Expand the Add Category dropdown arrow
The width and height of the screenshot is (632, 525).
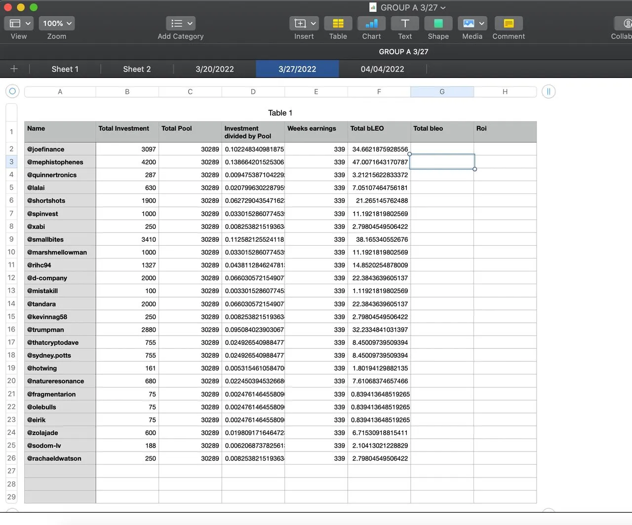(x=190, y=23)
